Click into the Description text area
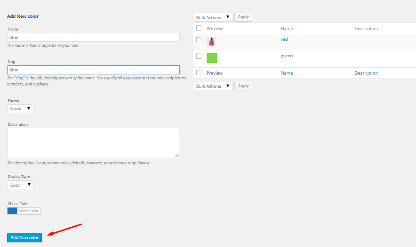 [x=93, y=143]
